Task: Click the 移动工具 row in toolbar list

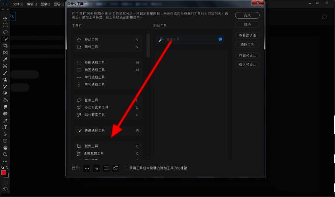Action: (108, 39)
